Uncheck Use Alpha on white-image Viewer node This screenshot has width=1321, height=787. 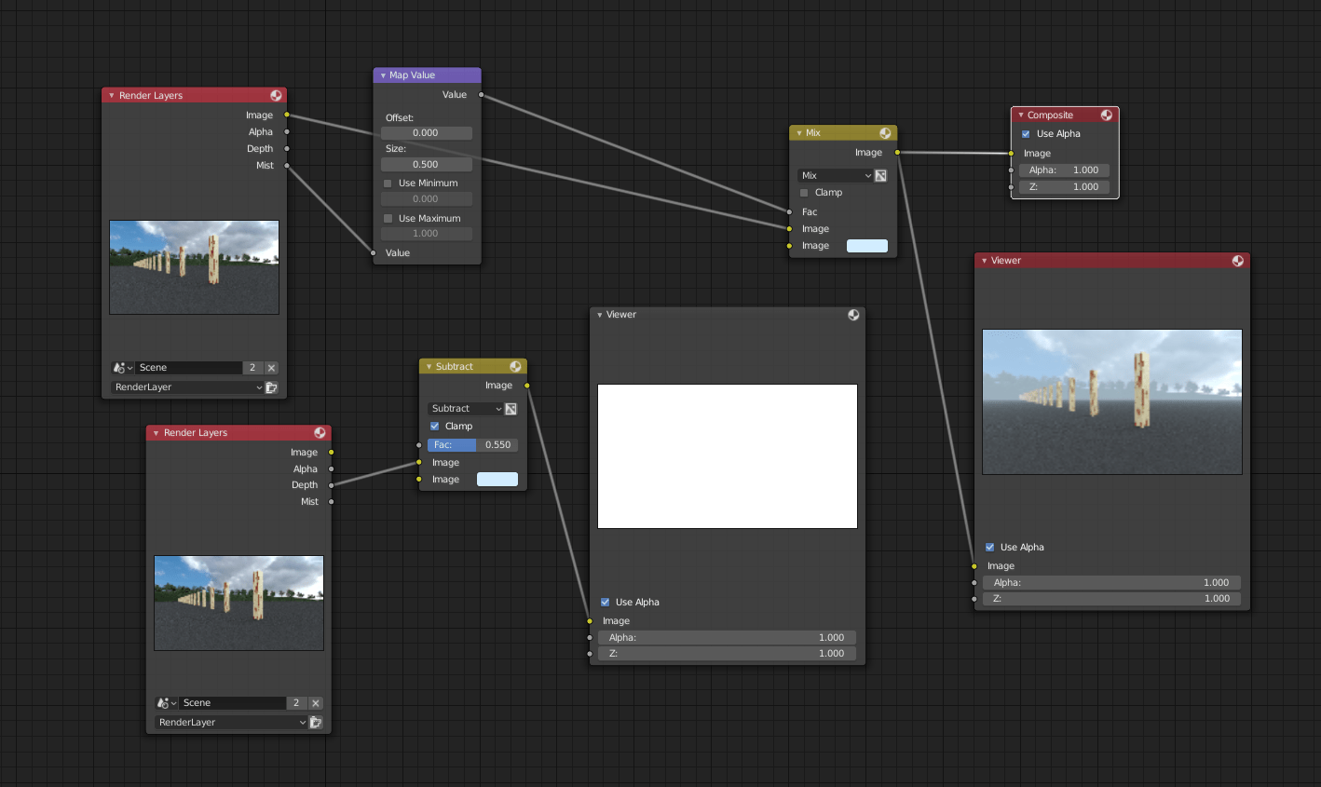point(605,603)
